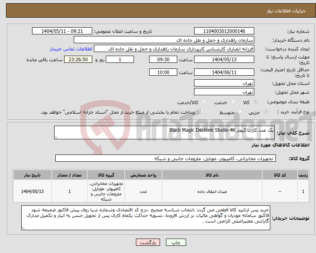Click the need date cell 1404/05/13 in table
316x253 pixels.
pyautogui.click(x=32, y=191)
